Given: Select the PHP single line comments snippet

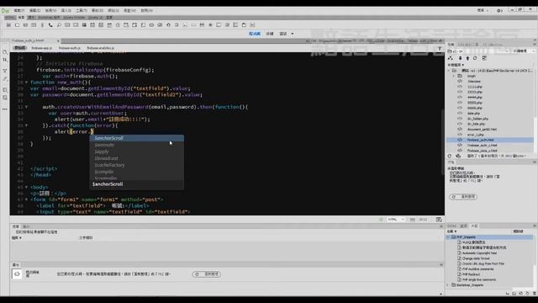Looking at the screenshot, I should pyautogui.click(x=479, y=279).
